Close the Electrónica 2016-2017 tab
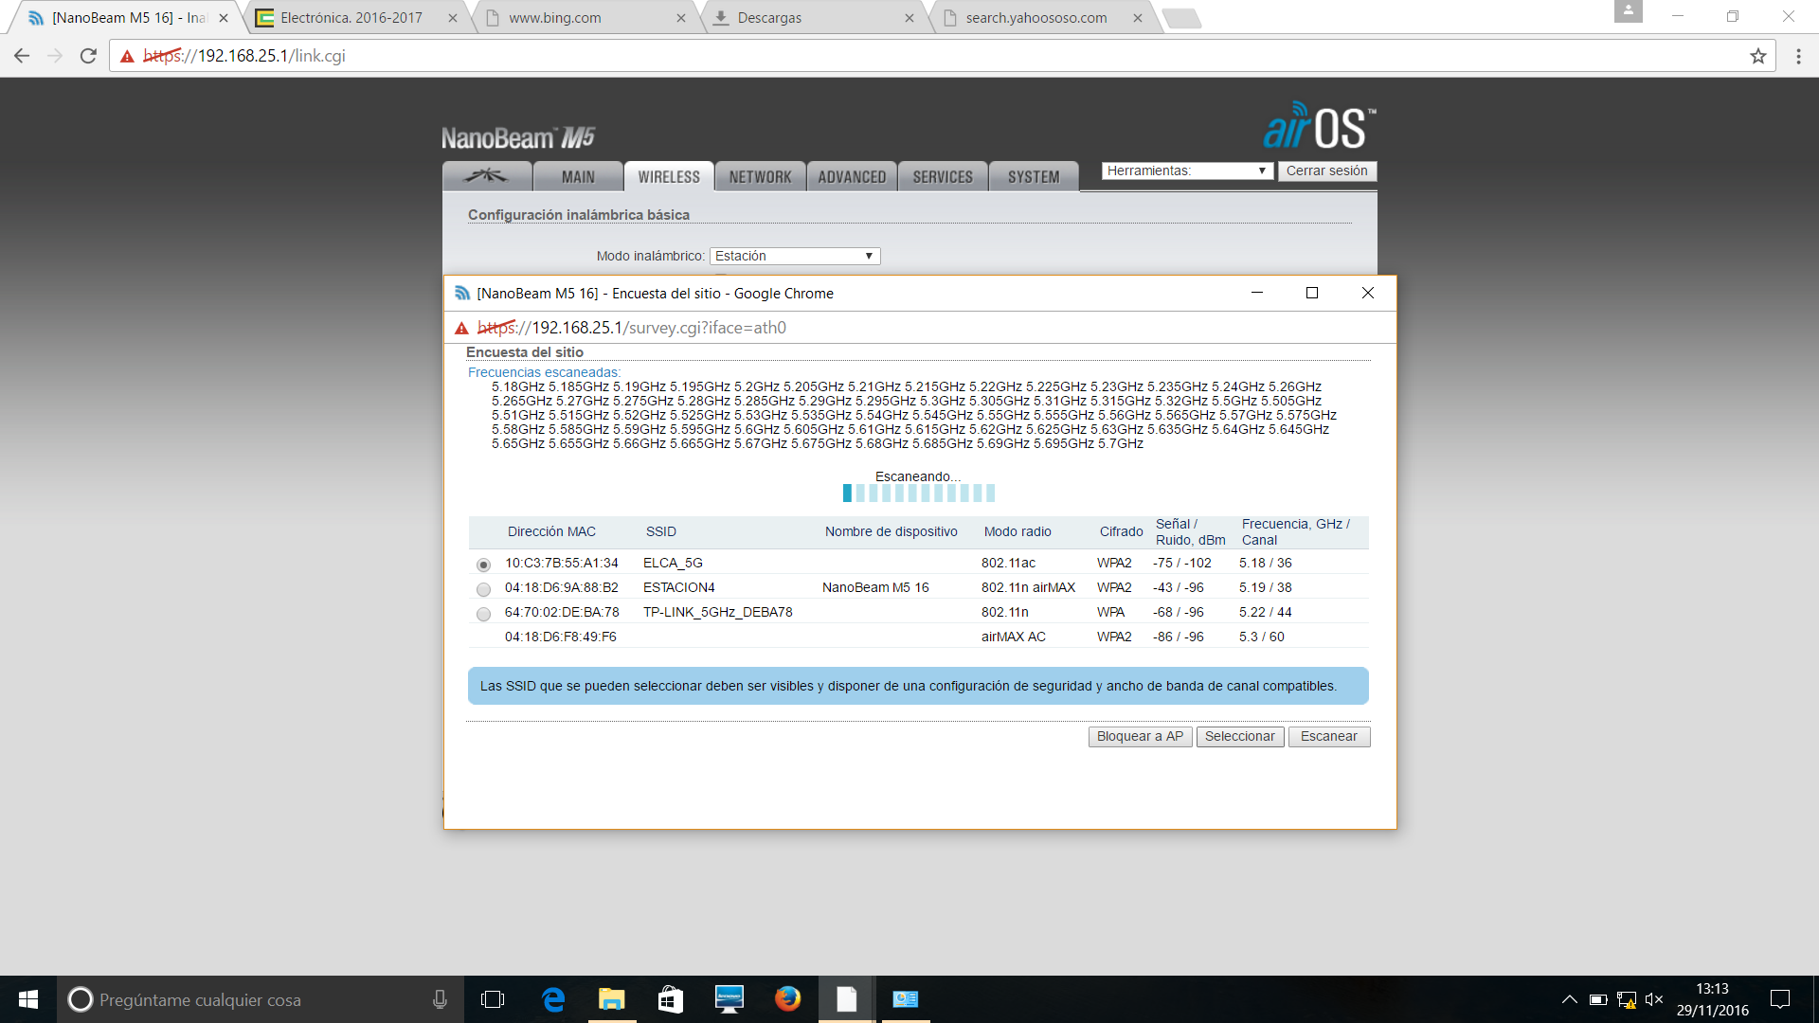 coord(453,18)
